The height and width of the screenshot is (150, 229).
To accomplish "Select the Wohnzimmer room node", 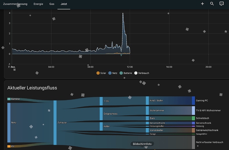I will tap(147, 110).
